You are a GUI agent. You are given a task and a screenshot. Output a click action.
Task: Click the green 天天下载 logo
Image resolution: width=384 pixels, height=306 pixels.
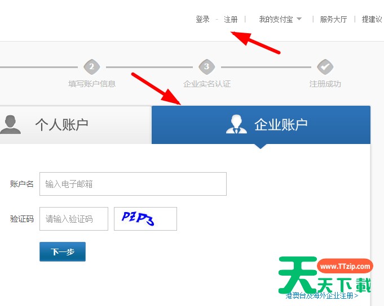point(324,274)
